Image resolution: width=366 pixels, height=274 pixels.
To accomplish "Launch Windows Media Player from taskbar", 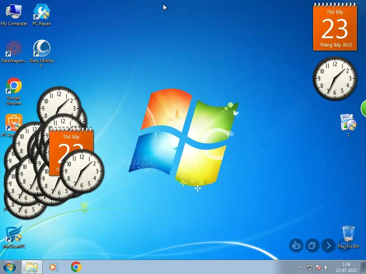I will coord(54,267).
